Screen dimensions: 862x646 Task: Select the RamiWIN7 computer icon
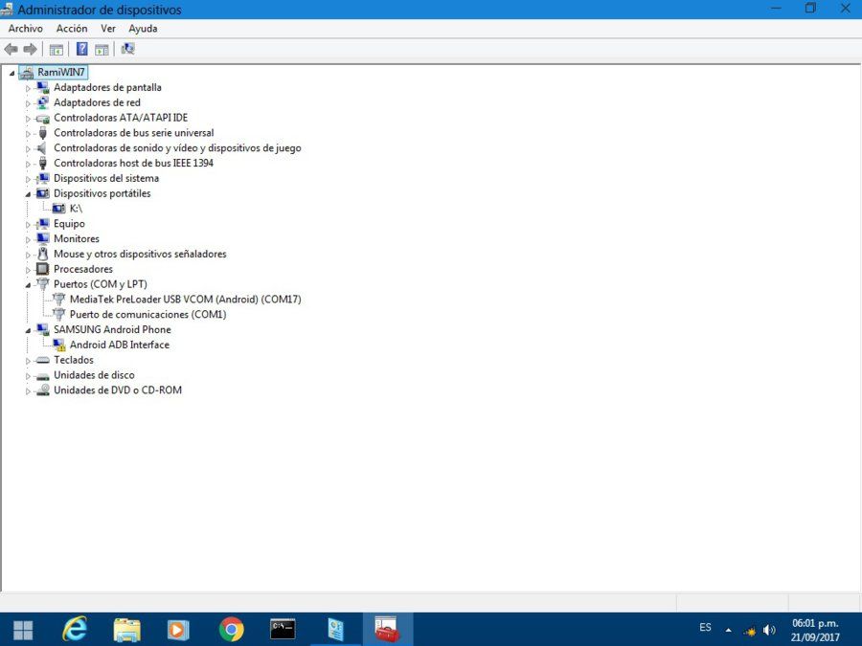26,73
